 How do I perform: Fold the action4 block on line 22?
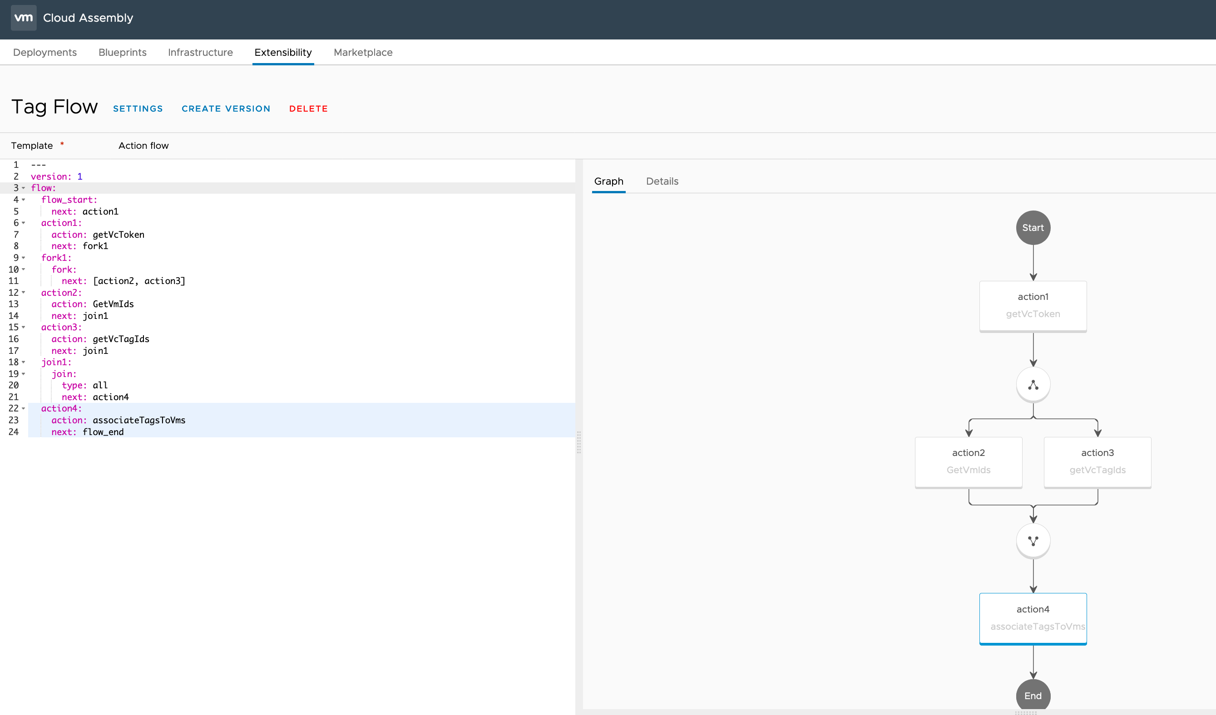[23, 408]
